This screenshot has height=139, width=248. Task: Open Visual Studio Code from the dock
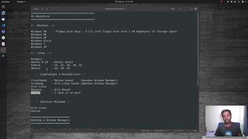pos(3,25)
